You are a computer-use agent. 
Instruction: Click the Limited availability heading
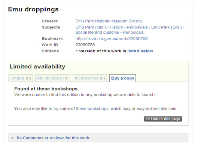tap(37, 67)
